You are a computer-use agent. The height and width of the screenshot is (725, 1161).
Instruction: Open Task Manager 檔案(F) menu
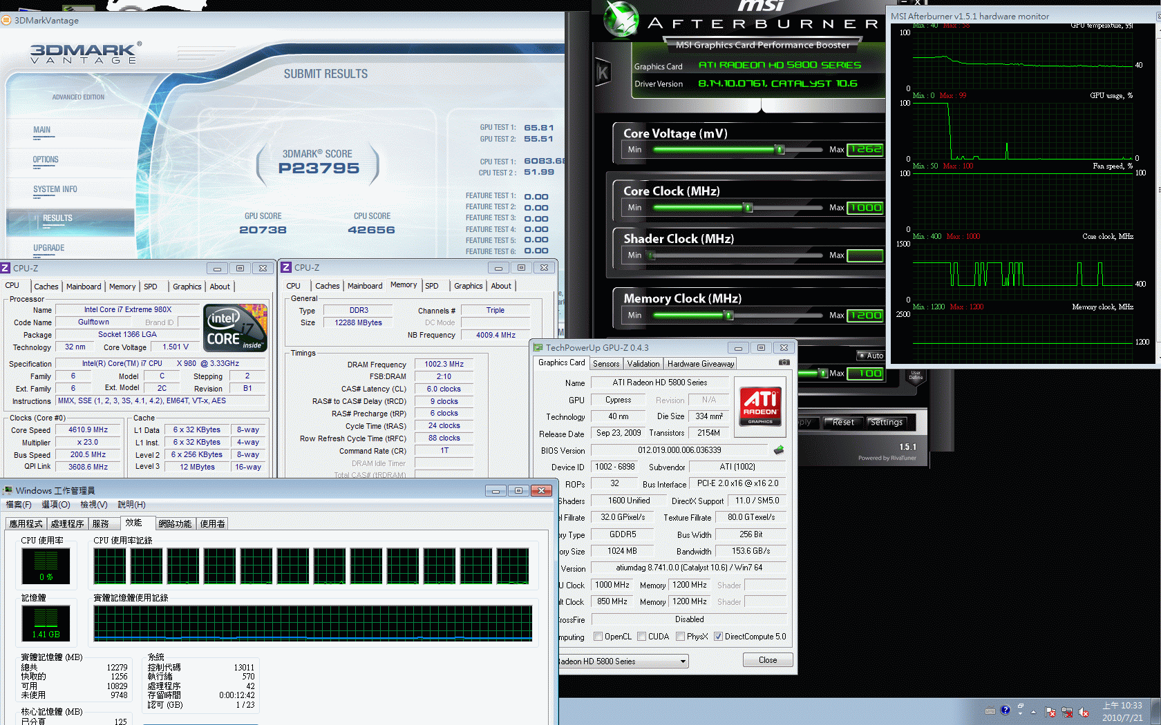point(19,505)
